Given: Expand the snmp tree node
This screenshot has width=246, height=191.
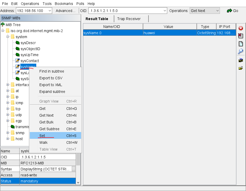Looking at the screenshot, I should 8,133.
